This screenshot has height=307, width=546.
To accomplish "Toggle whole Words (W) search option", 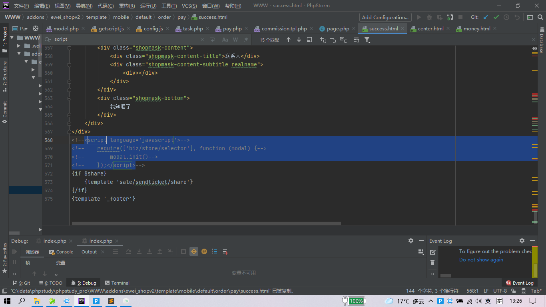I will coord(235,40).
